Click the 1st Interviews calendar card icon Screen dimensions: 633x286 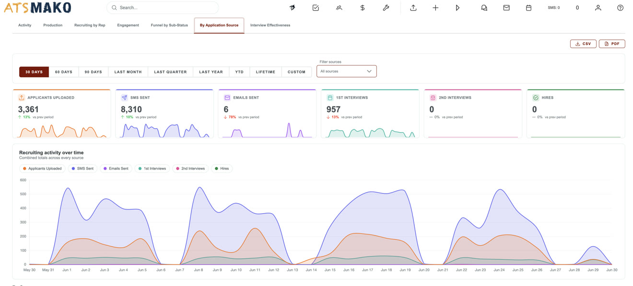[330, 97]
